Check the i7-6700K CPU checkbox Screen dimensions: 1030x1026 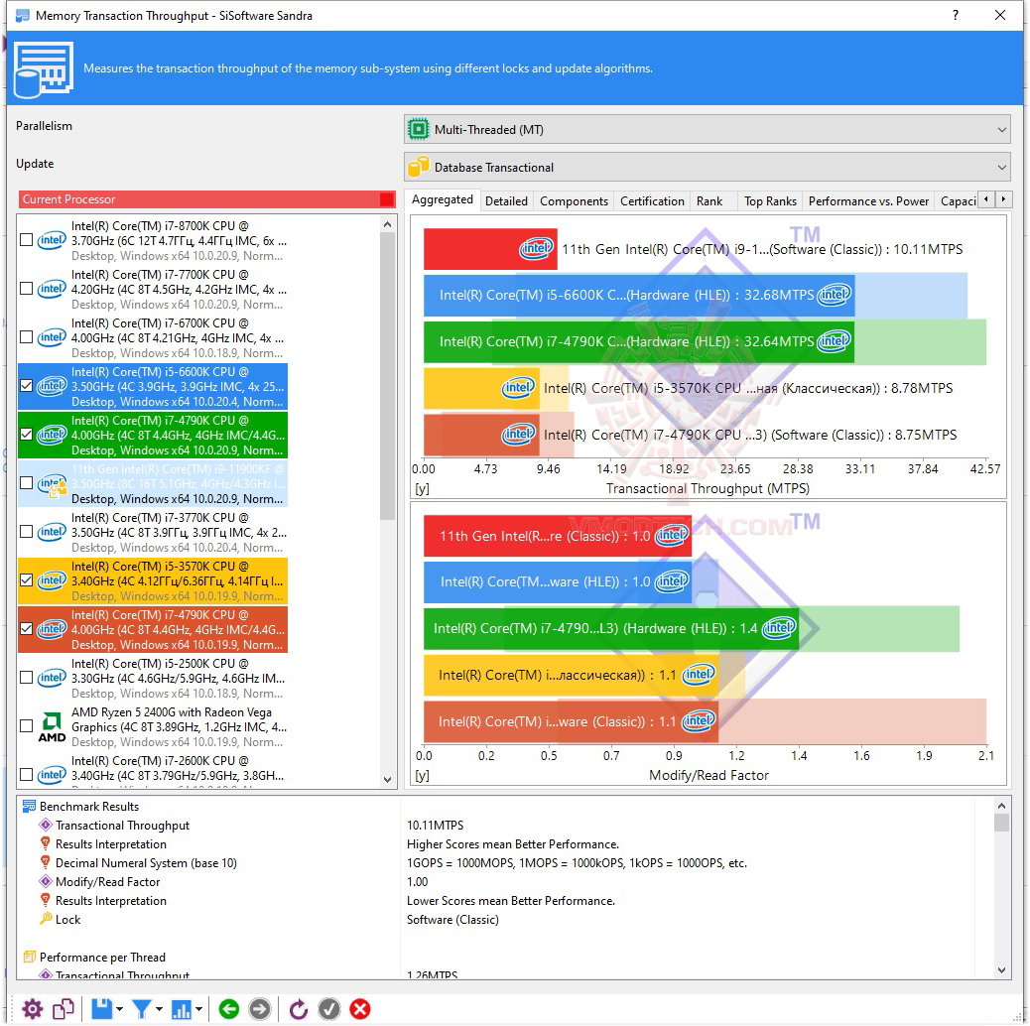[26, 337]
